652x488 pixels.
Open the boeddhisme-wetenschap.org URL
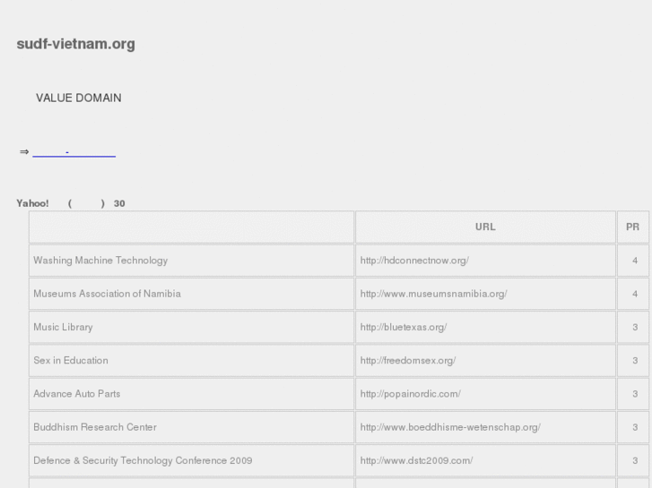tap(450, 427)
